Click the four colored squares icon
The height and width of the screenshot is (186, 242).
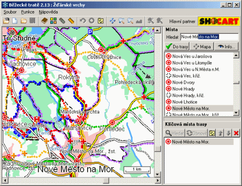click(53, 21)
